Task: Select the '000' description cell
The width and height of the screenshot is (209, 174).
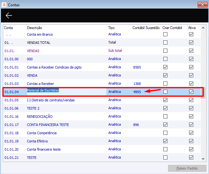Action: click(30, 59)
